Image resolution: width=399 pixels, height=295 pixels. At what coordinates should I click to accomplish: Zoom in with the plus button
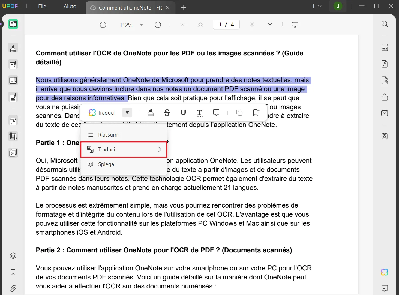click(158, 25)
